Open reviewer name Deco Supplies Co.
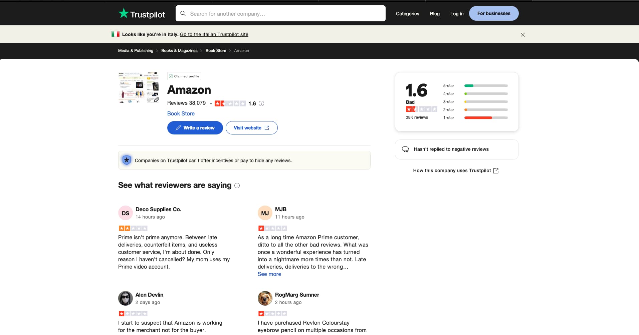Screen dimensions: 639x335 pyautogui.click(x=158, y=209)
